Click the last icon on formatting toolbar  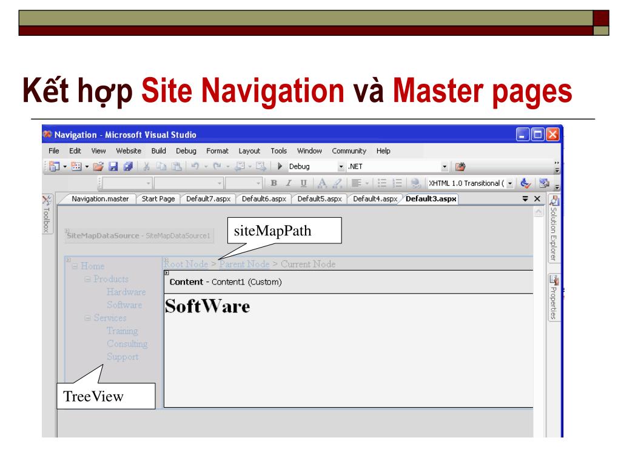[x=544, y=183]
